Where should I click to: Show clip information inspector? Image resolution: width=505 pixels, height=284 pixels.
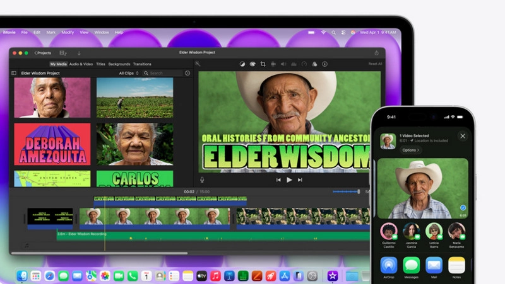coord(324,64)
